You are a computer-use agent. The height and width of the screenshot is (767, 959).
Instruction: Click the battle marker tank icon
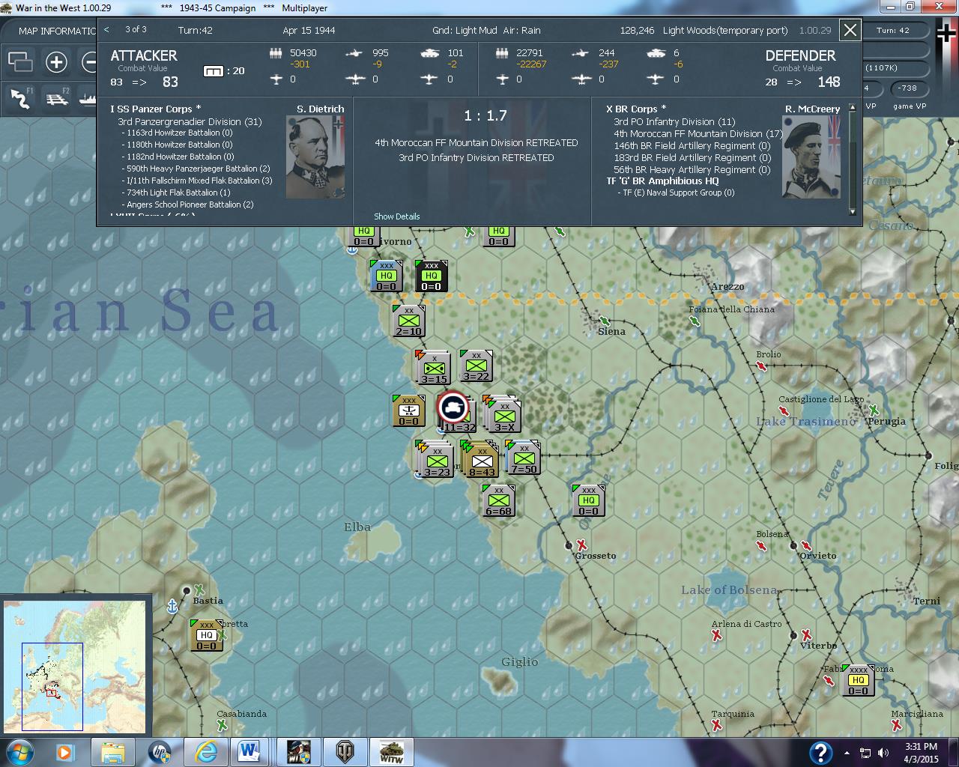[453, 409]
